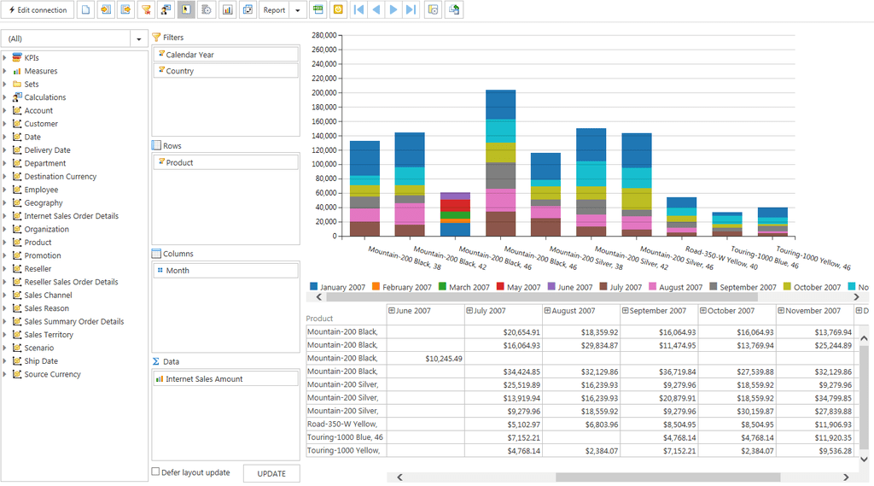Click the folder with gear toolbar icon
Screen dimensions: 874x486
click(x=433, y=9)
